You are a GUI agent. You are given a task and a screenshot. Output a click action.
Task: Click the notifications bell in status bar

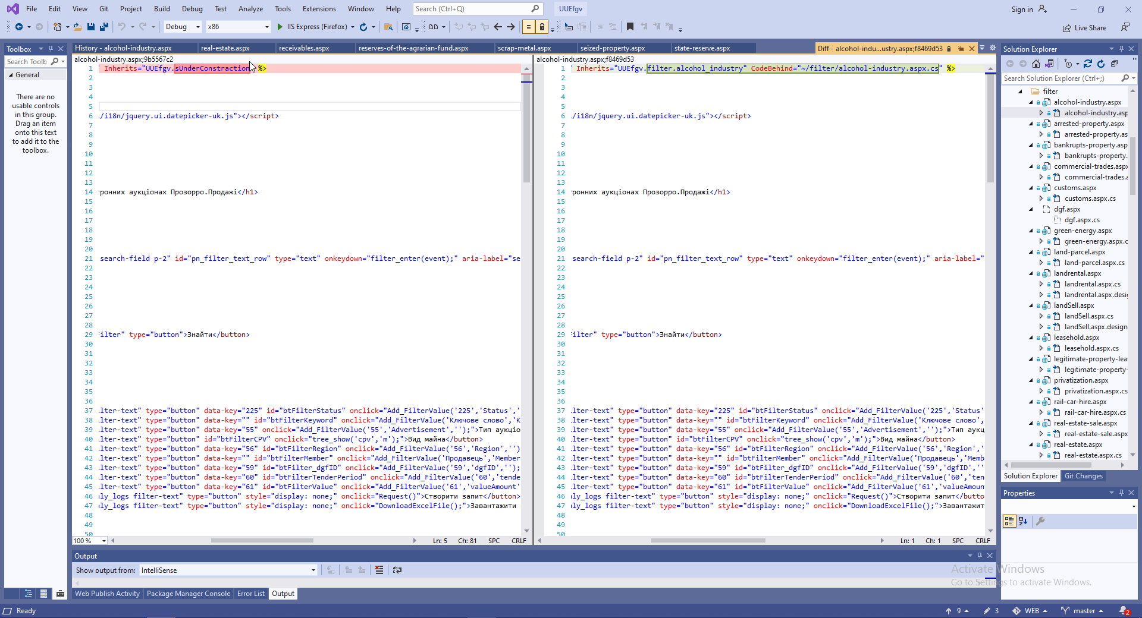(x=1125, y=611)
